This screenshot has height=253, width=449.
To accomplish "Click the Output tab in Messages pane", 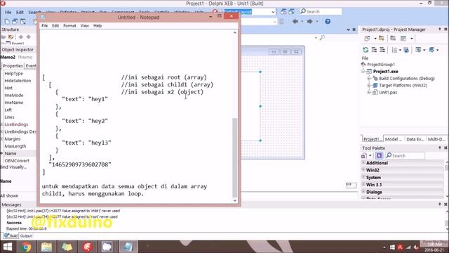I will click(26, 236).
